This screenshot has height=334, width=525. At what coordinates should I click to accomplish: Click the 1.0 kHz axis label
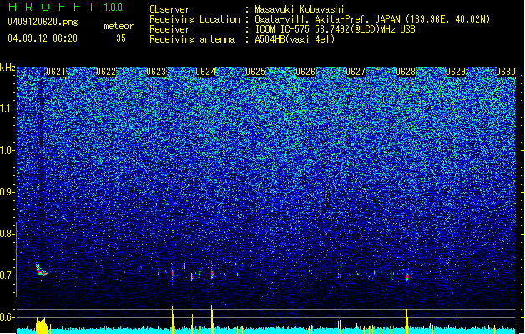(8, 150)
